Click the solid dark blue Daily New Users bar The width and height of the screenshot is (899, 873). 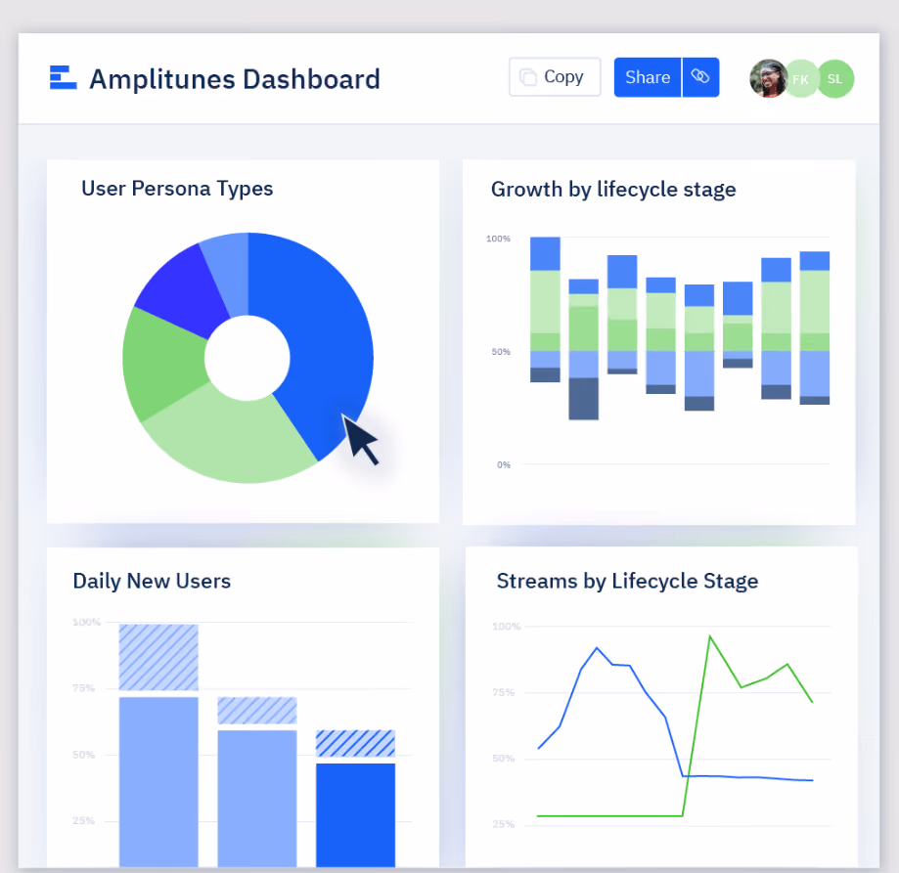point(355,814)
